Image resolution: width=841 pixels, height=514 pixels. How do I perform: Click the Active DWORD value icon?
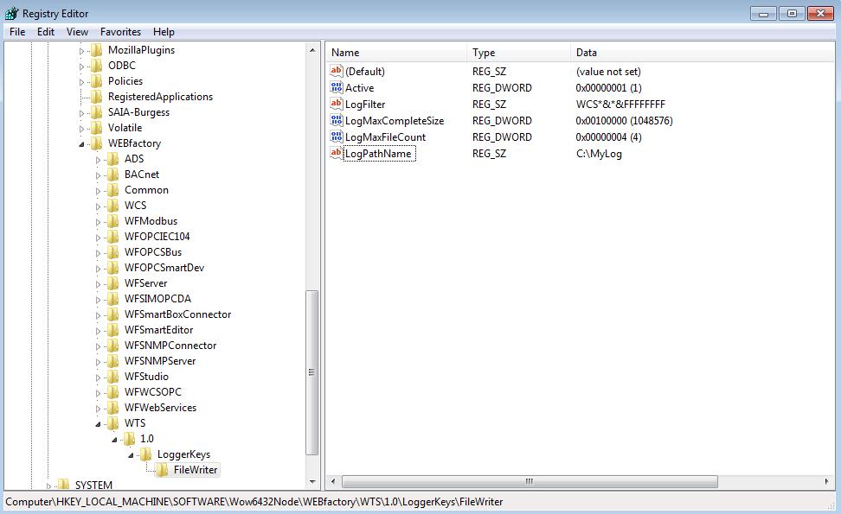click(x=337, y=88)
